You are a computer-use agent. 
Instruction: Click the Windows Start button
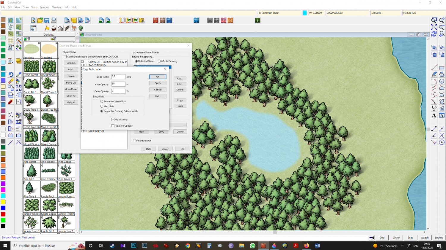(x=5, y=246)
